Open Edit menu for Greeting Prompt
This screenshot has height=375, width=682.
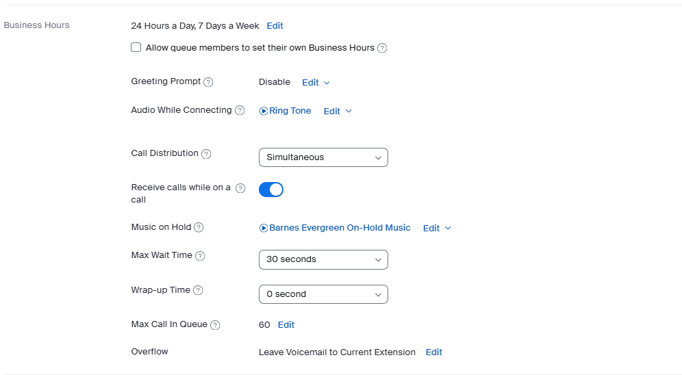pyautogui.click(x=316, y=82)
